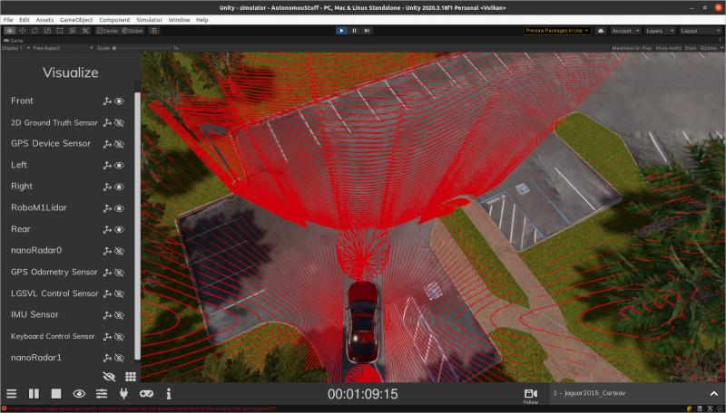Open Unity cloud services icon
Screen dimensions: 726x413
601,31
